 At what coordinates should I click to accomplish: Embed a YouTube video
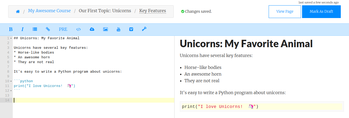[119, 29]
